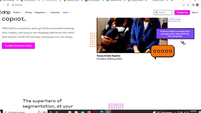Click the Chrome icon on the taskbar

coord(108,112)
